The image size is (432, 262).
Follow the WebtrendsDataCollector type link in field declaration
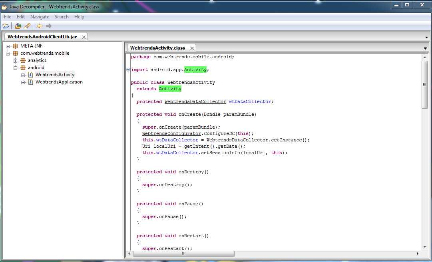(195, 101)
